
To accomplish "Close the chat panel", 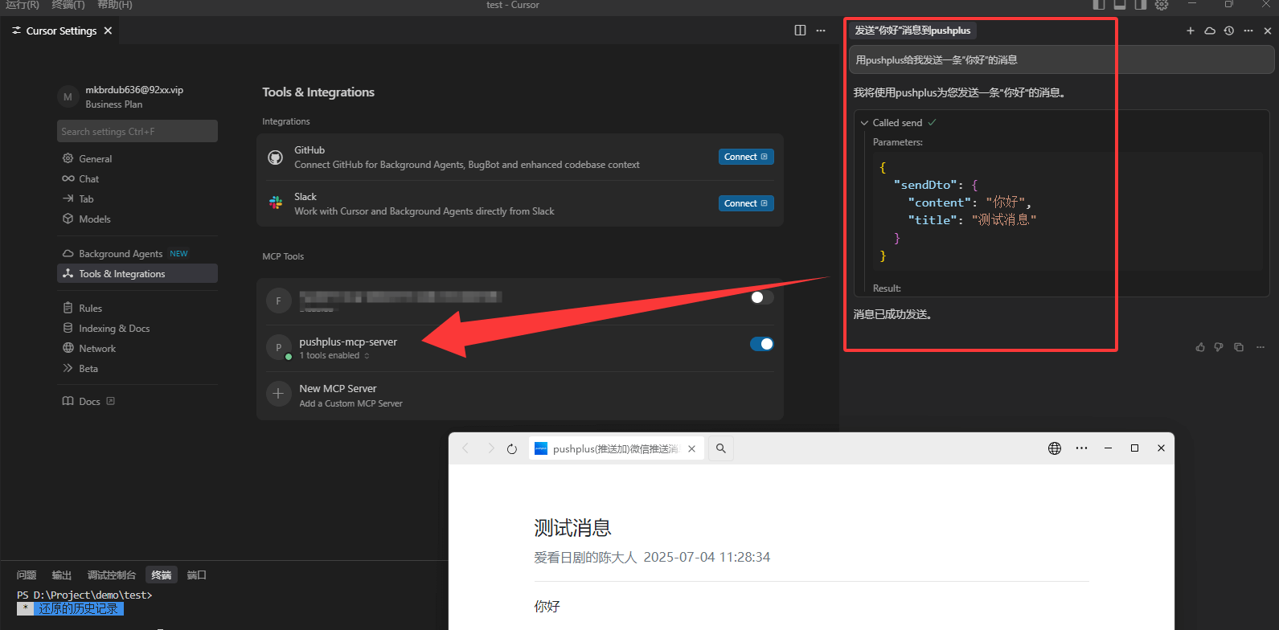I will click(1268, 31).
